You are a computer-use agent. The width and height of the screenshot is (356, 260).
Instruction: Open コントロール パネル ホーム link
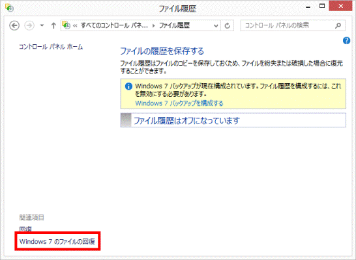pyautogui.click(x=51, y=47)
